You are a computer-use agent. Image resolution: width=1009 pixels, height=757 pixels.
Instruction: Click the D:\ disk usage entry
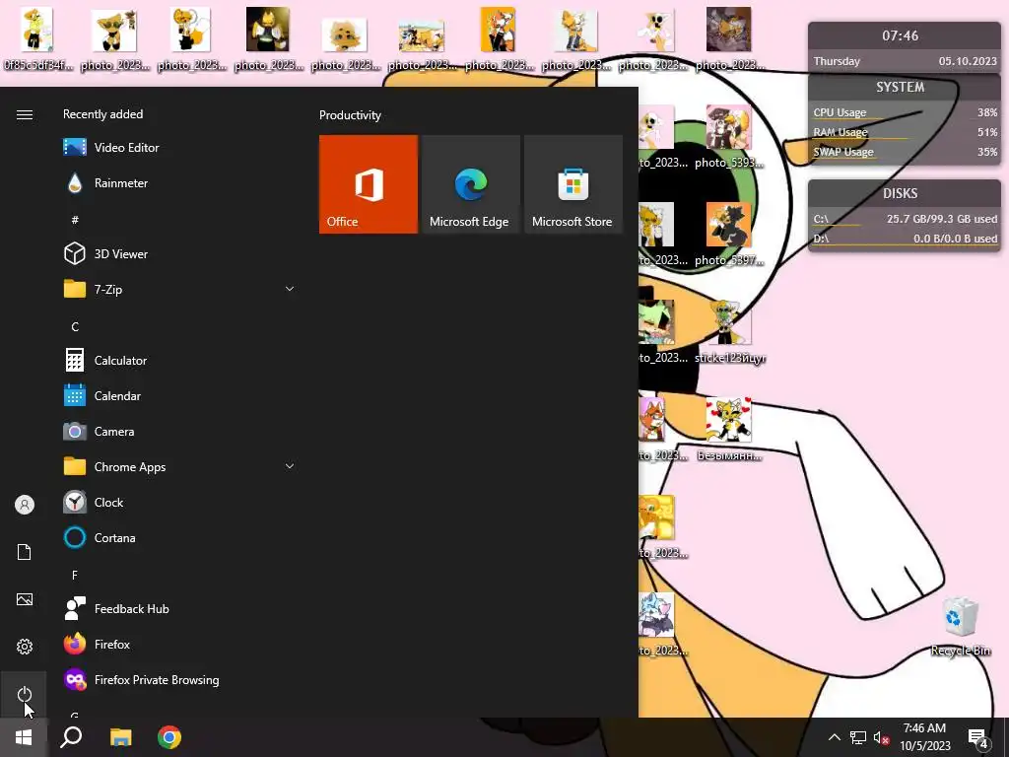pyautogui.click(x=905, y=239)
